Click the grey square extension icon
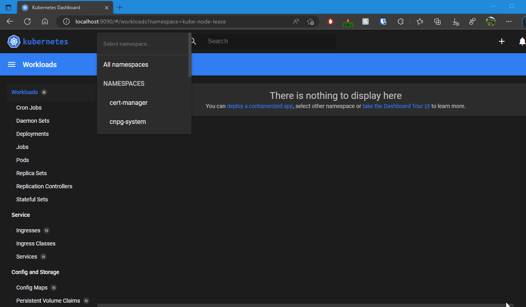The image size is (526, 307). [365, 21]
